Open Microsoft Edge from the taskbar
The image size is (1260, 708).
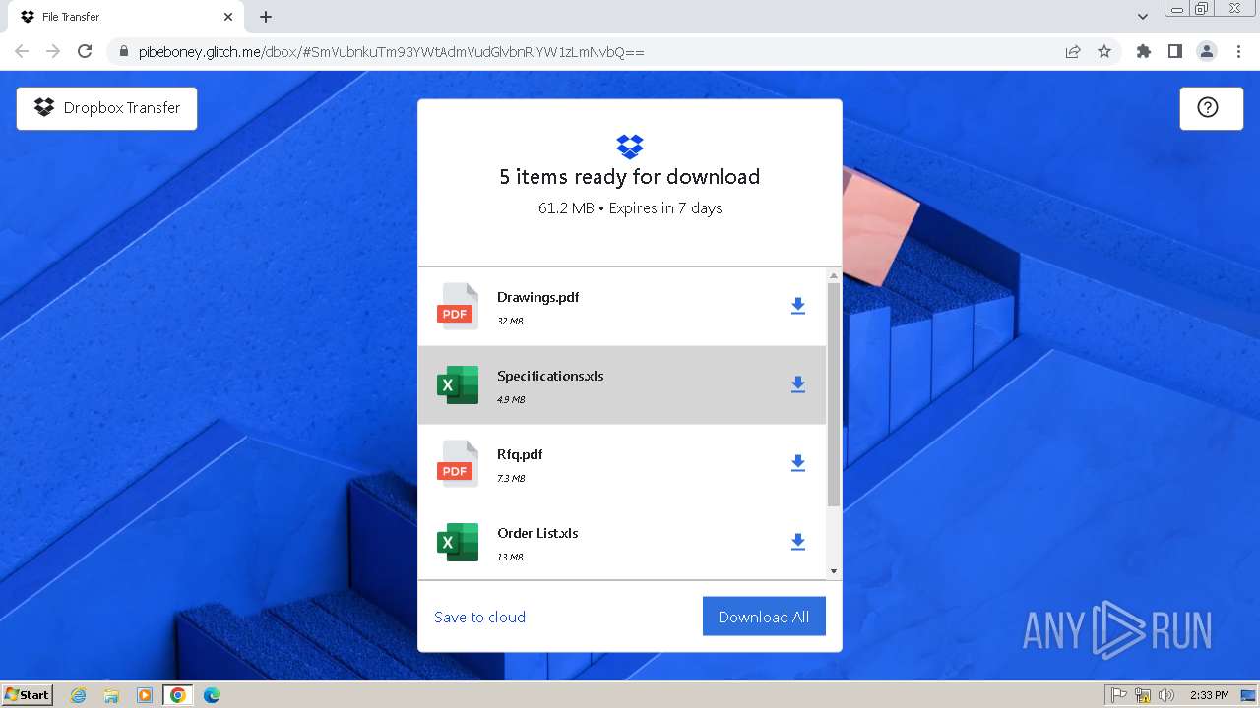tap(211, 695)
